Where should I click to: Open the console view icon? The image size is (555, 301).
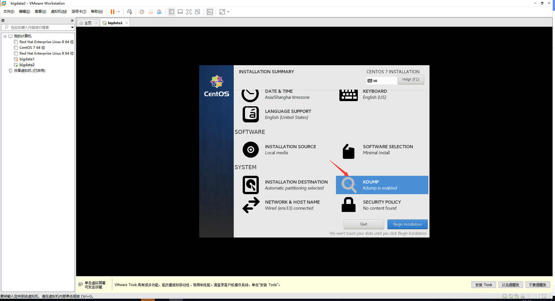[210, 12]
